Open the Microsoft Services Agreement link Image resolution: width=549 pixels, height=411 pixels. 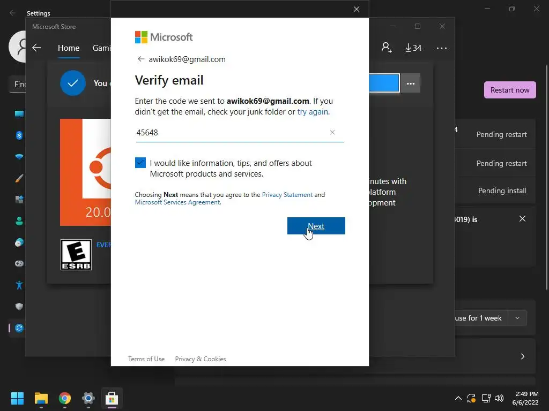(x=177, y=202)
